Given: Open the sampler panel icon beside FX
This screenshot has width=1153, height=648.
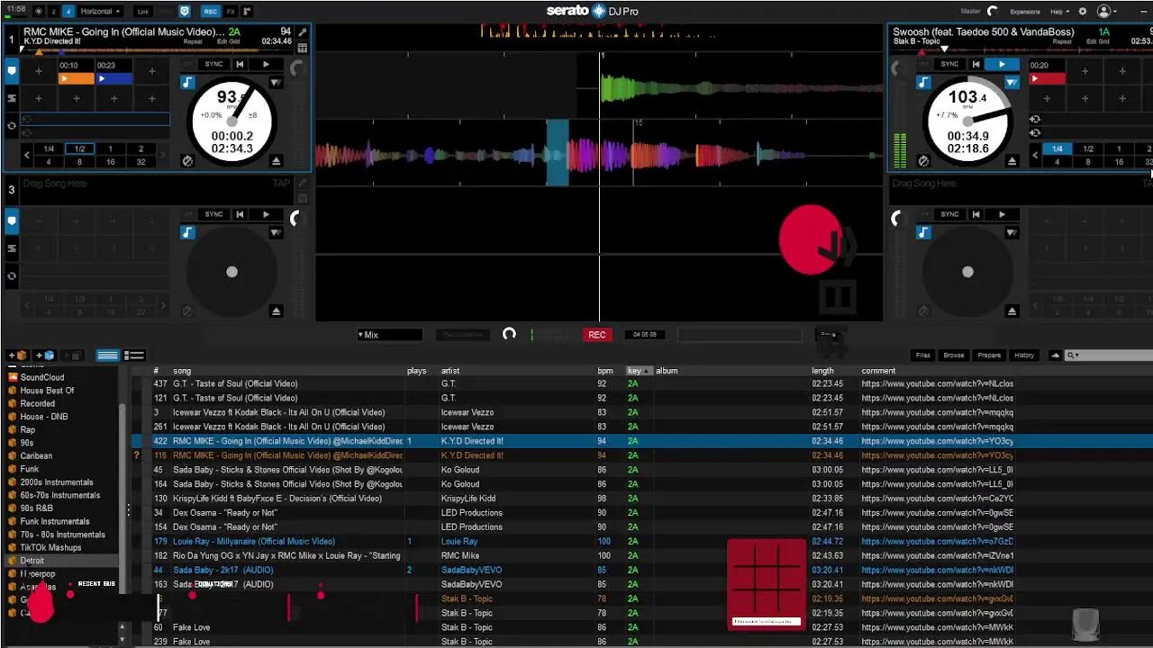Looking at the screenshot, I should (248, 12).
